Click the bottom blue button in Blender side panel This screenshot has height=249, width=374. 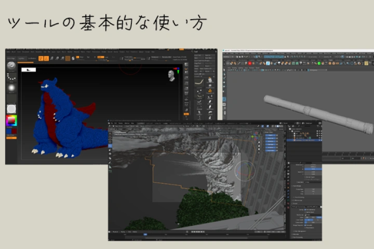(271, 150)
